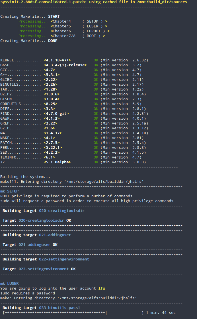Click the GZIP version <1.6>
Image resolution: width=197 pixels, height=319 pixels.
pyautogui.click(x=50, y=128)
